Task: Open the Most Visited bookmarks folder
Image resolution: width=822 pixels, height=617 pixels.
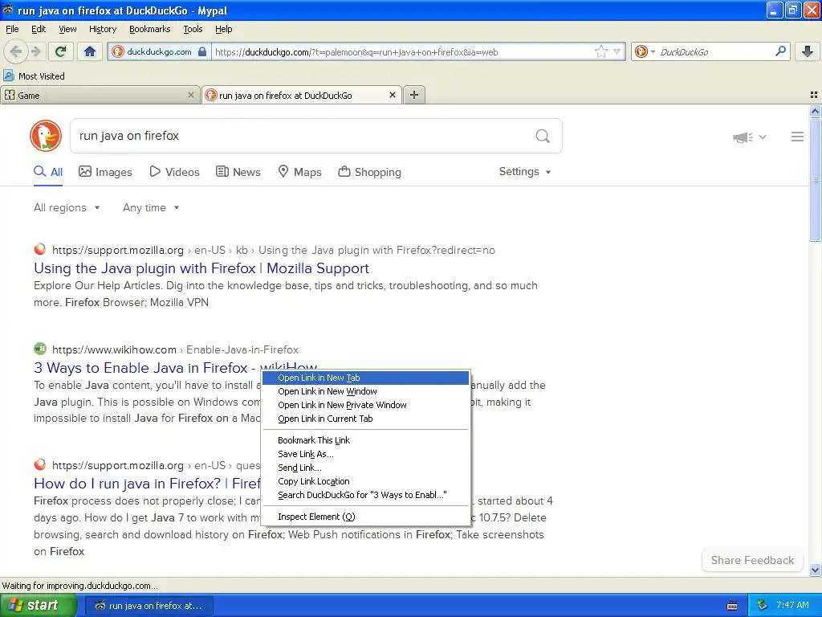Action: click(34, 76)
